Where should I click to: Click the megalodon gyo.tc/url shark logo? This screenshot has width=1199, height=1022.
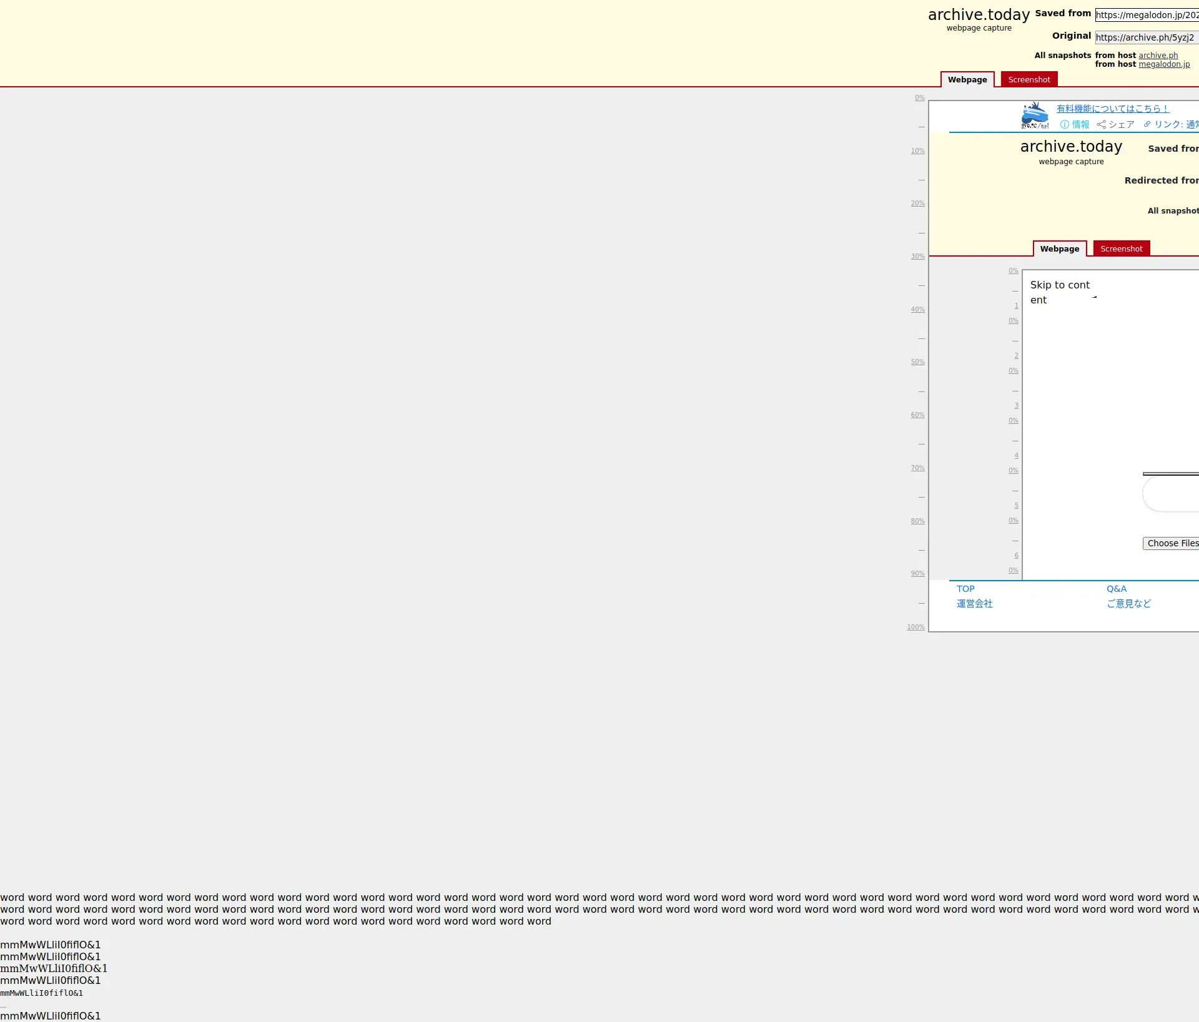pos(1035,116)
